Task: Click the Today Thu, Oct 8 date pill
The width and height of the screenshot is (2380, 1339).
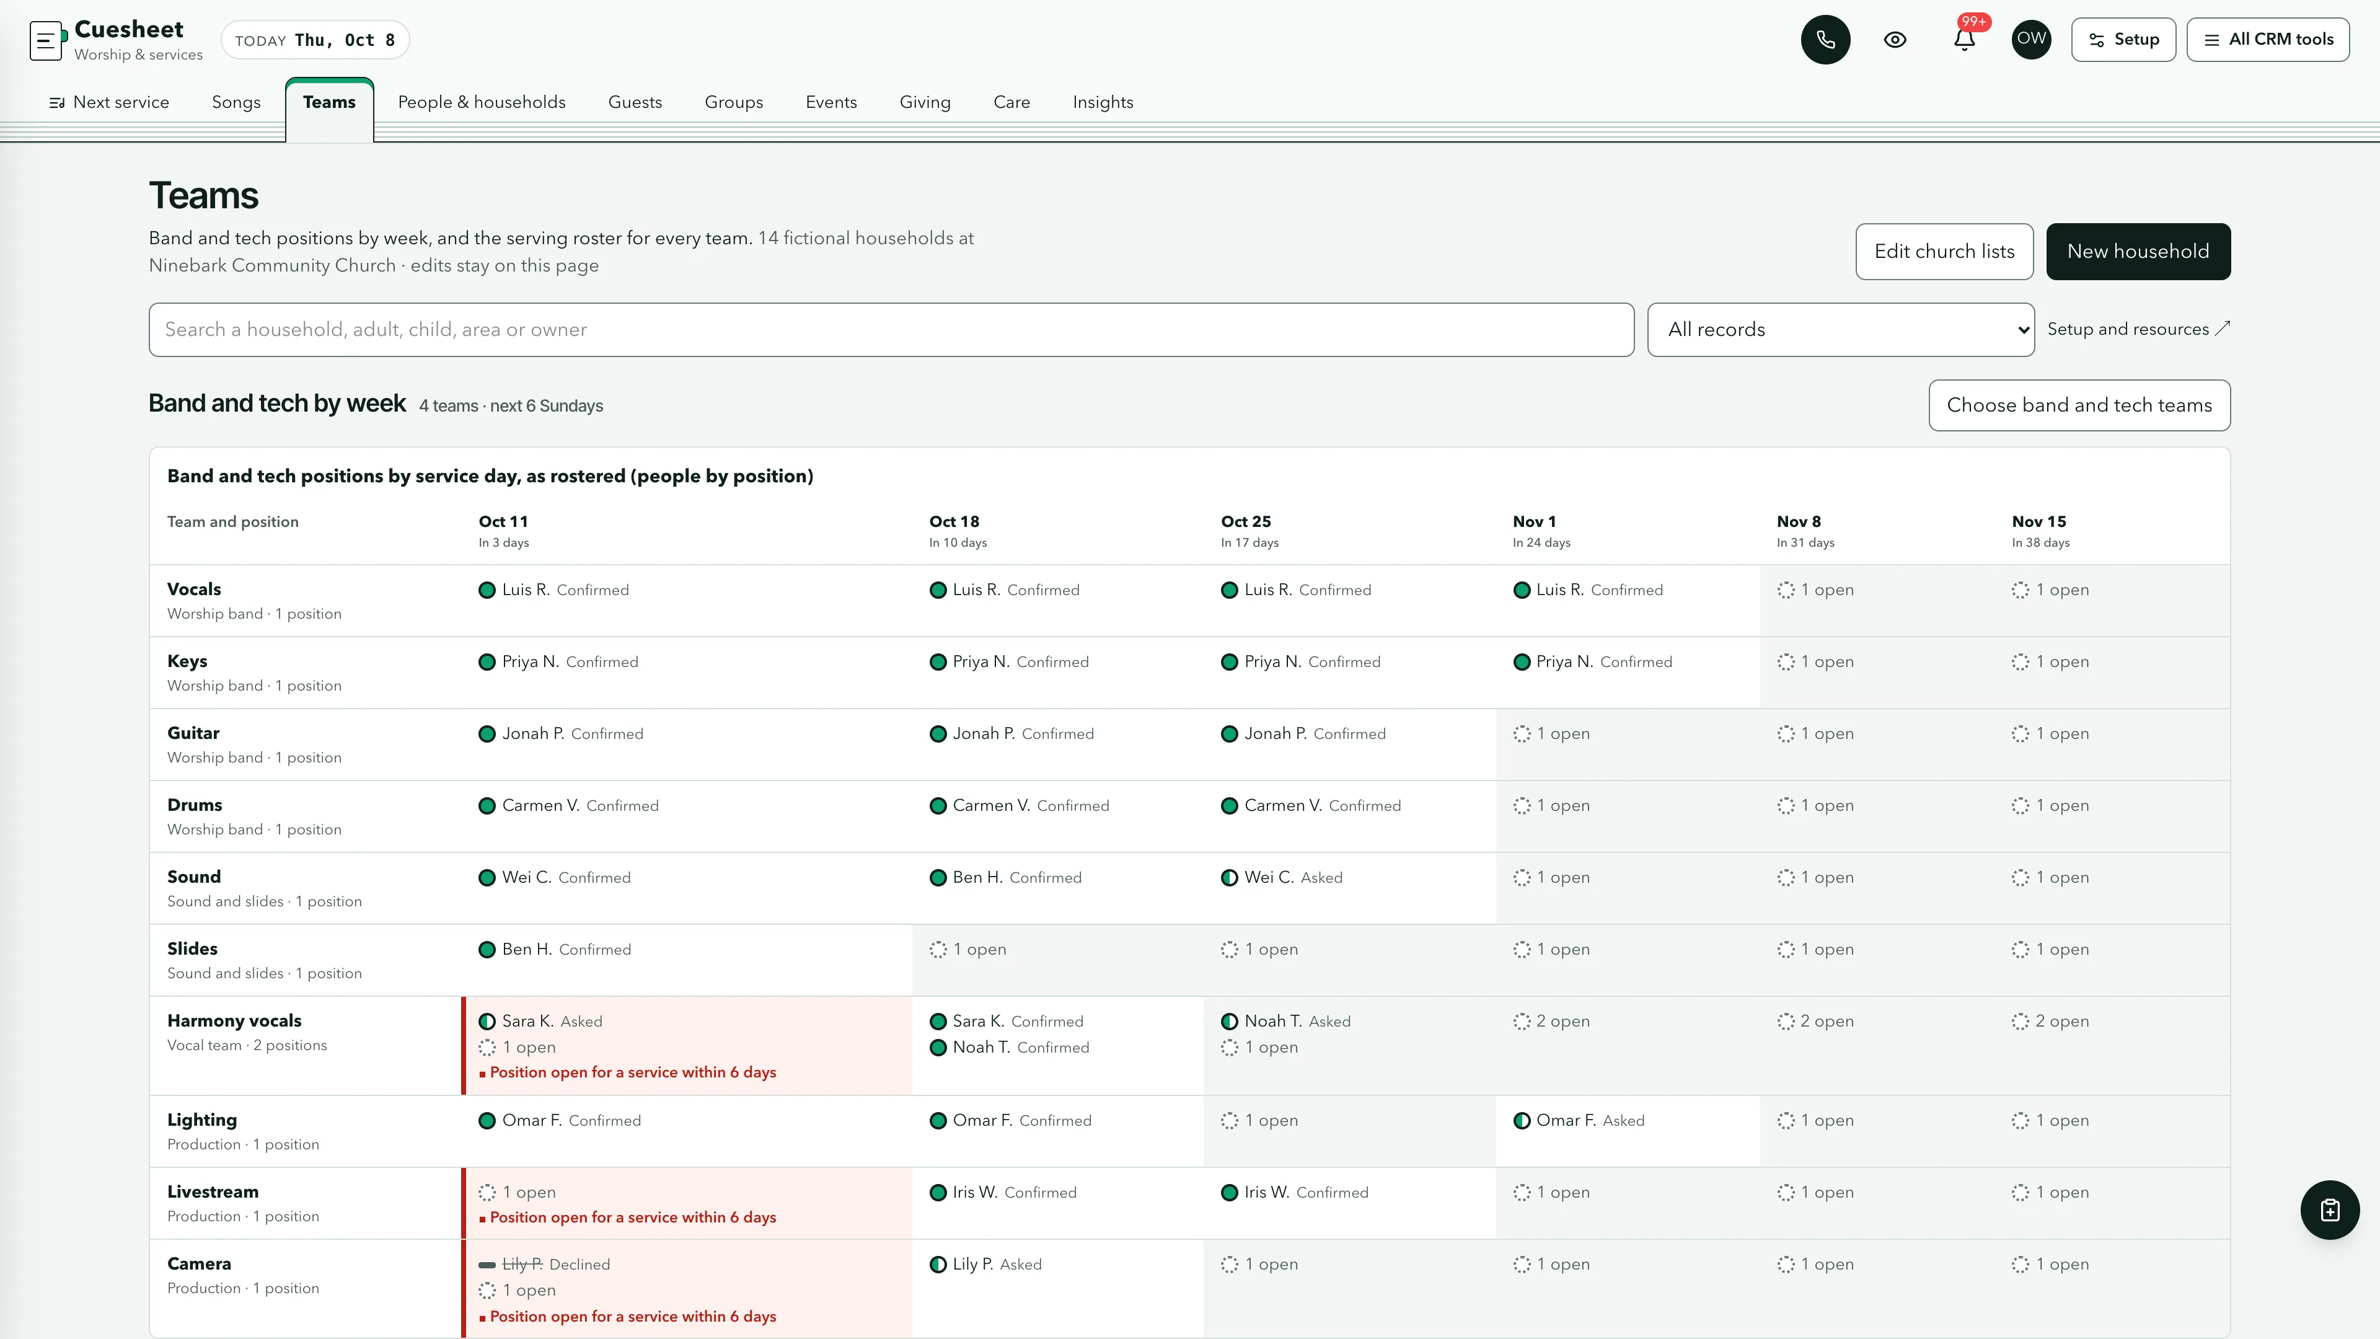Action: [x=315, y=40]
